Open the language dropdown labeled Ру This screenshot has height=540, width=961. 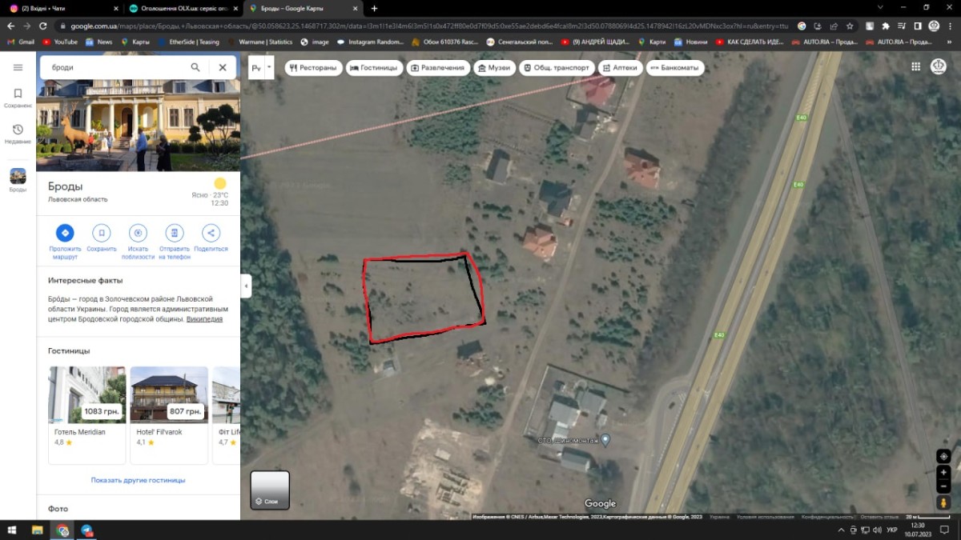260,68
